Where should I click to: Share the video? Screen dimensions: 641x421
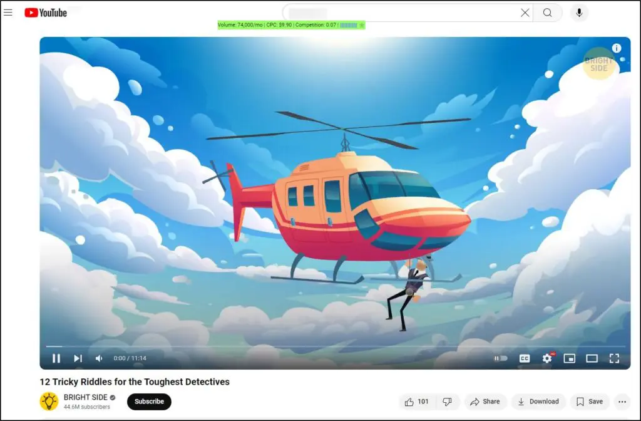pos(486,401)
